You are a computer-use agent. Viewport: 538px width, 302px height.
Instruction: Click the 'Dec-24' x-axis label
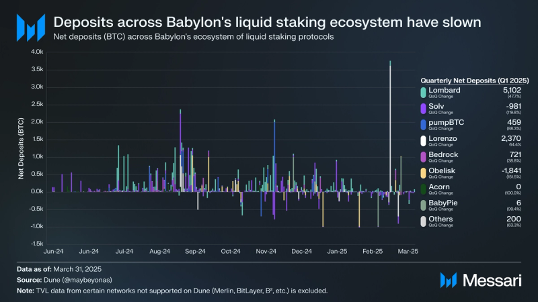click(301, 251)
